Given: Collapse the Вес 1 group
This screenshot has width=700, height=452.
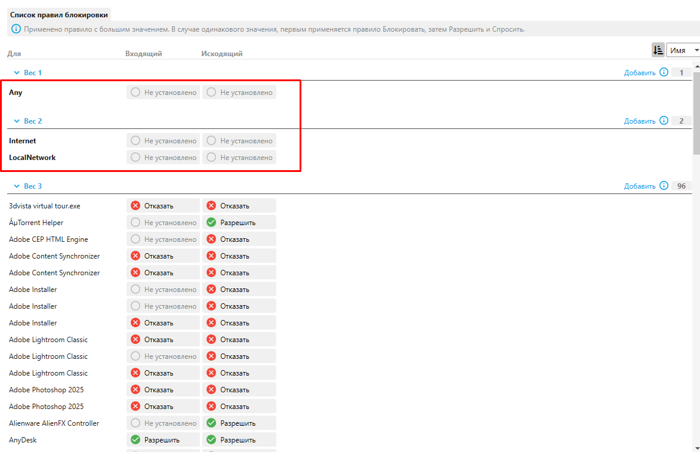Looking at the screenshot, I should click(17, 72).
